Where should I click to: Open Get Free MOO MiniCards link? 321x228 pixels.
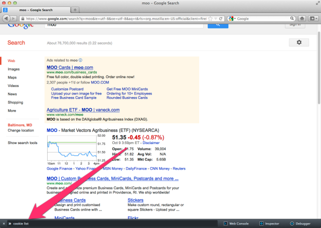[x=127, y=89]
